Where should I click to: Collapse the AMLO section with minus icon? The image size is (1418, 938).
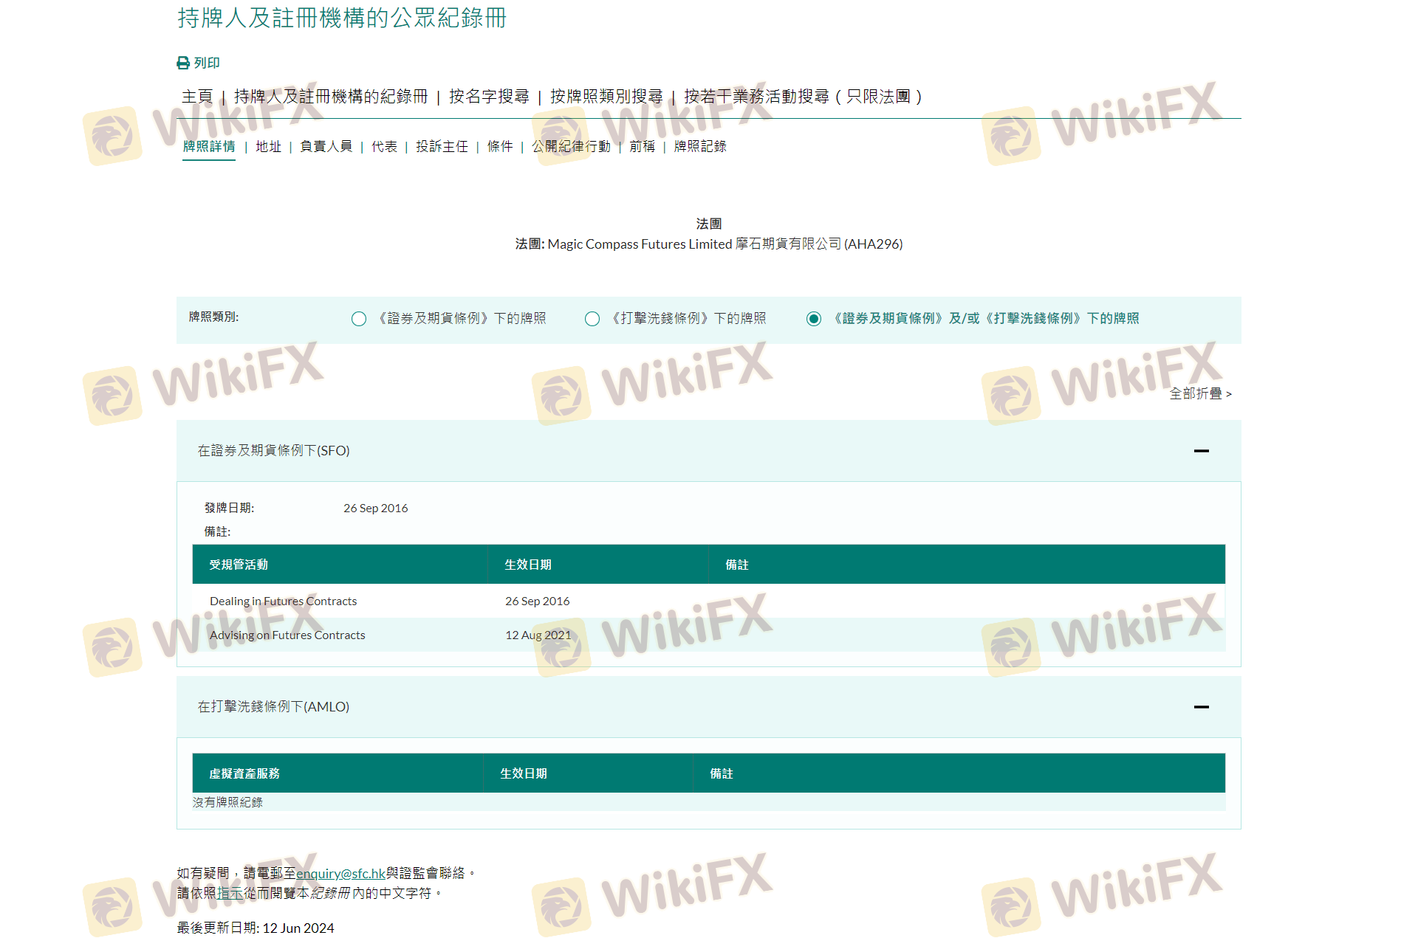click(x=1201, y=707)
